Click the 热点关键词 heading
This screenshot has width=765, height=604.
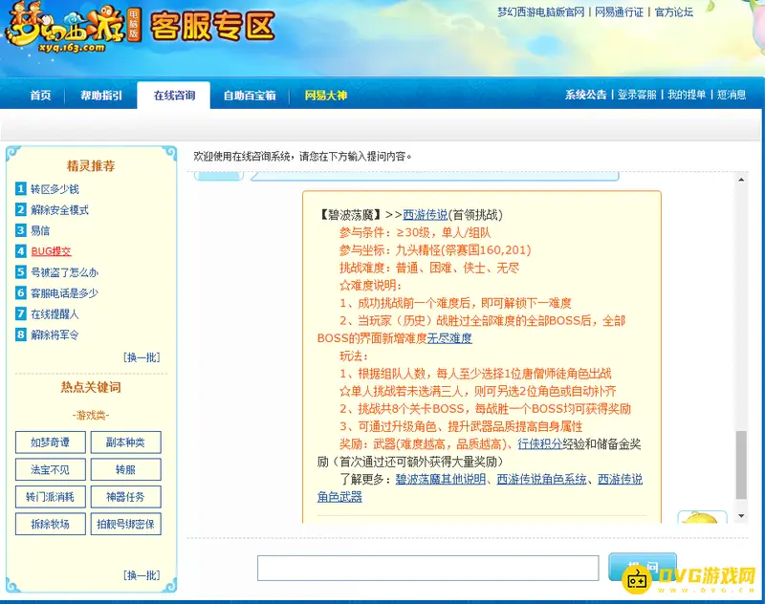pyautogui.click(x=91, y=388)
